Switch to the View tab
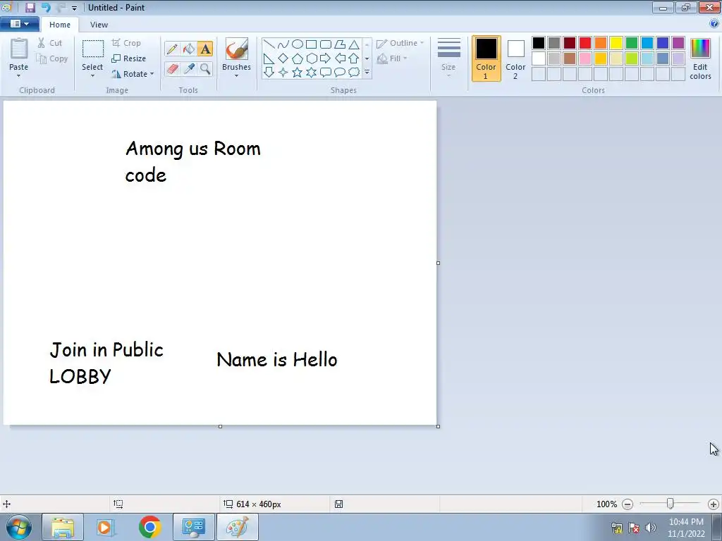This screenshot has width=722, height=541. click(x=99, y=25)
